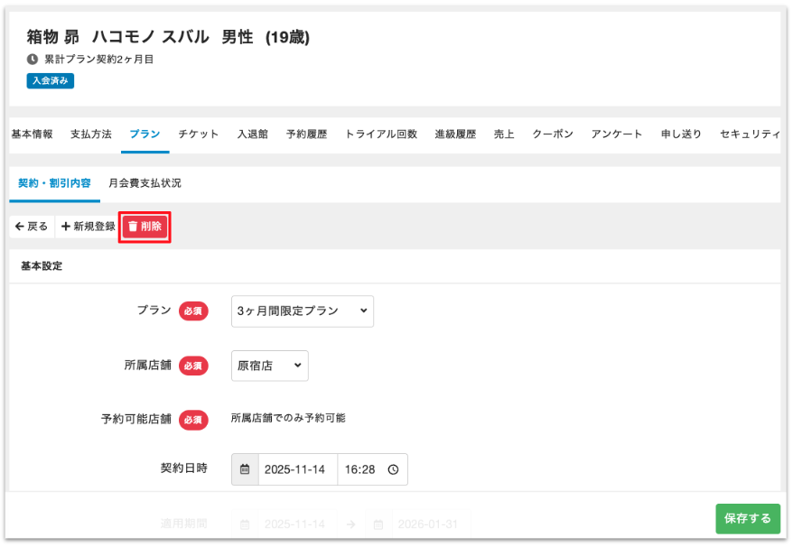
Task: Switch to the 月会費支払状況 sub-tab
Action: click(145, 183)
